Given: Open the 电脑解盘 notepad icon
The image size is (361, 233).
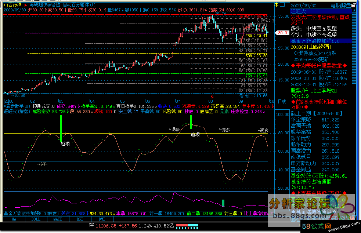Looking at the screenshot, I should [x=353, y=5].
